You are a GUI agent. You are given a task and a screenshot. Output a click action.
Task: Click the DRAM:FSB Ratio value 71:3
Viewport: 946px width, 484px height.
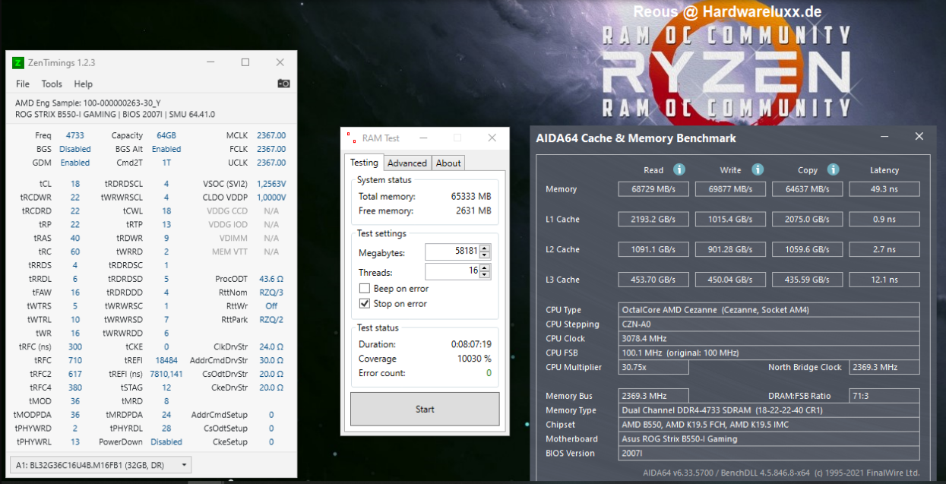click(x=884, y=396)
